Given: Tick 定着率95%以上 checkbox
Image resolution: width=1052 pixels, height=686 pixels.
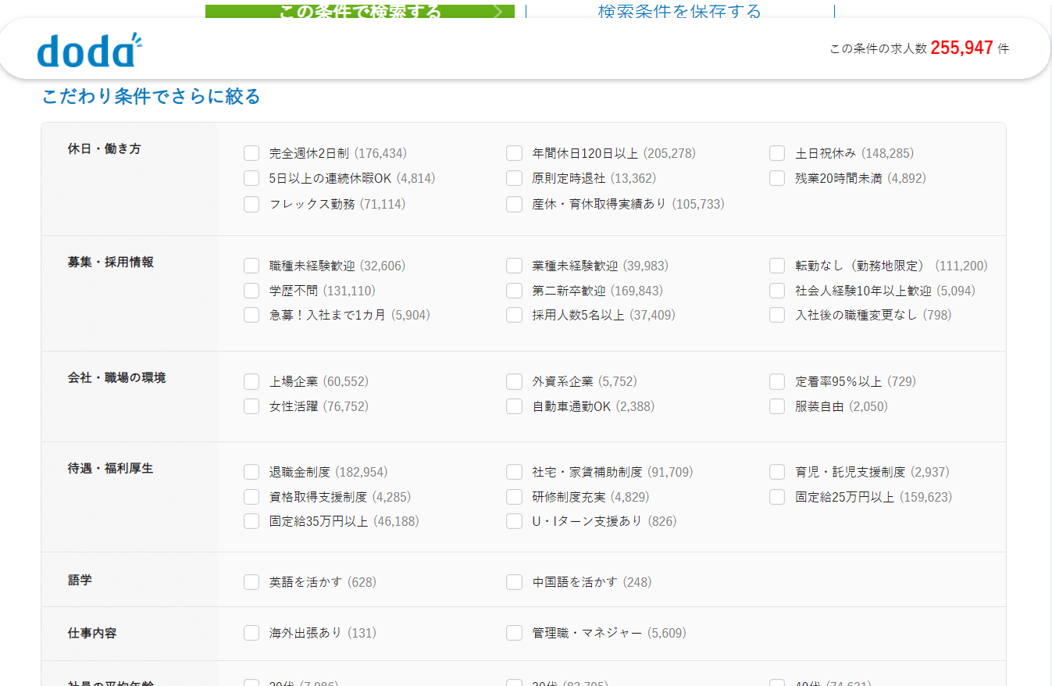Looking at the screenshot, I should click(x=777, y=381).
